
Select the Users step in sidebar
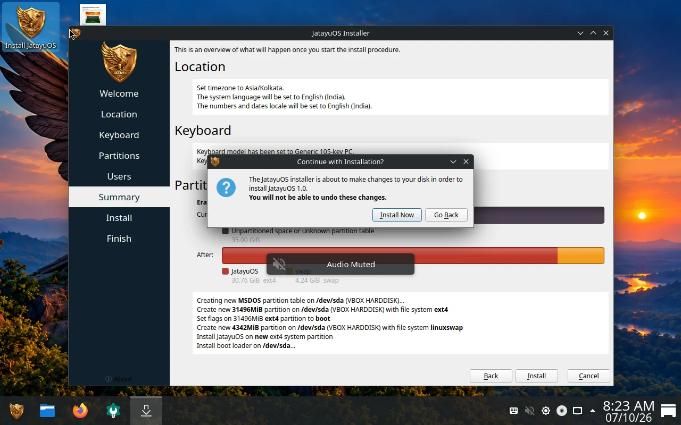pyautogui.click(x=119, y=176)
